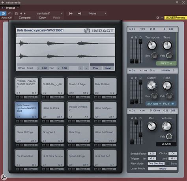Trigger the Indulge Cymbals 01 pad
The image size is (187, 181).
coord(79,110)
